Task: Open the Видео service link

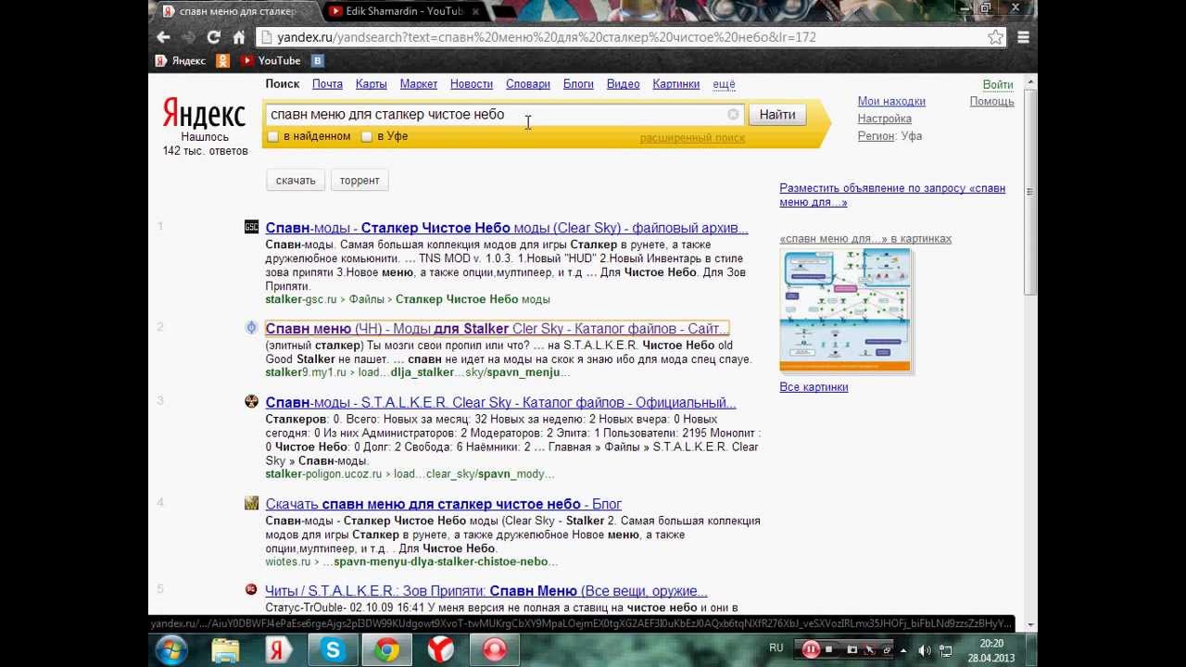Action: (x=623, y=83)
